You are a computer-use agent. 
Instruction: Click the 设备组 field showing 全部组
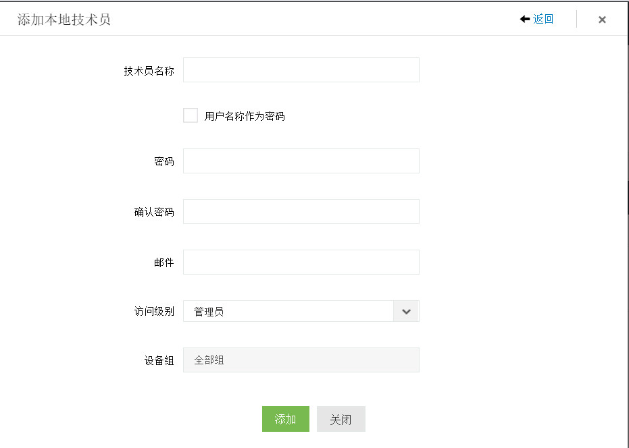tap(301, 360)
